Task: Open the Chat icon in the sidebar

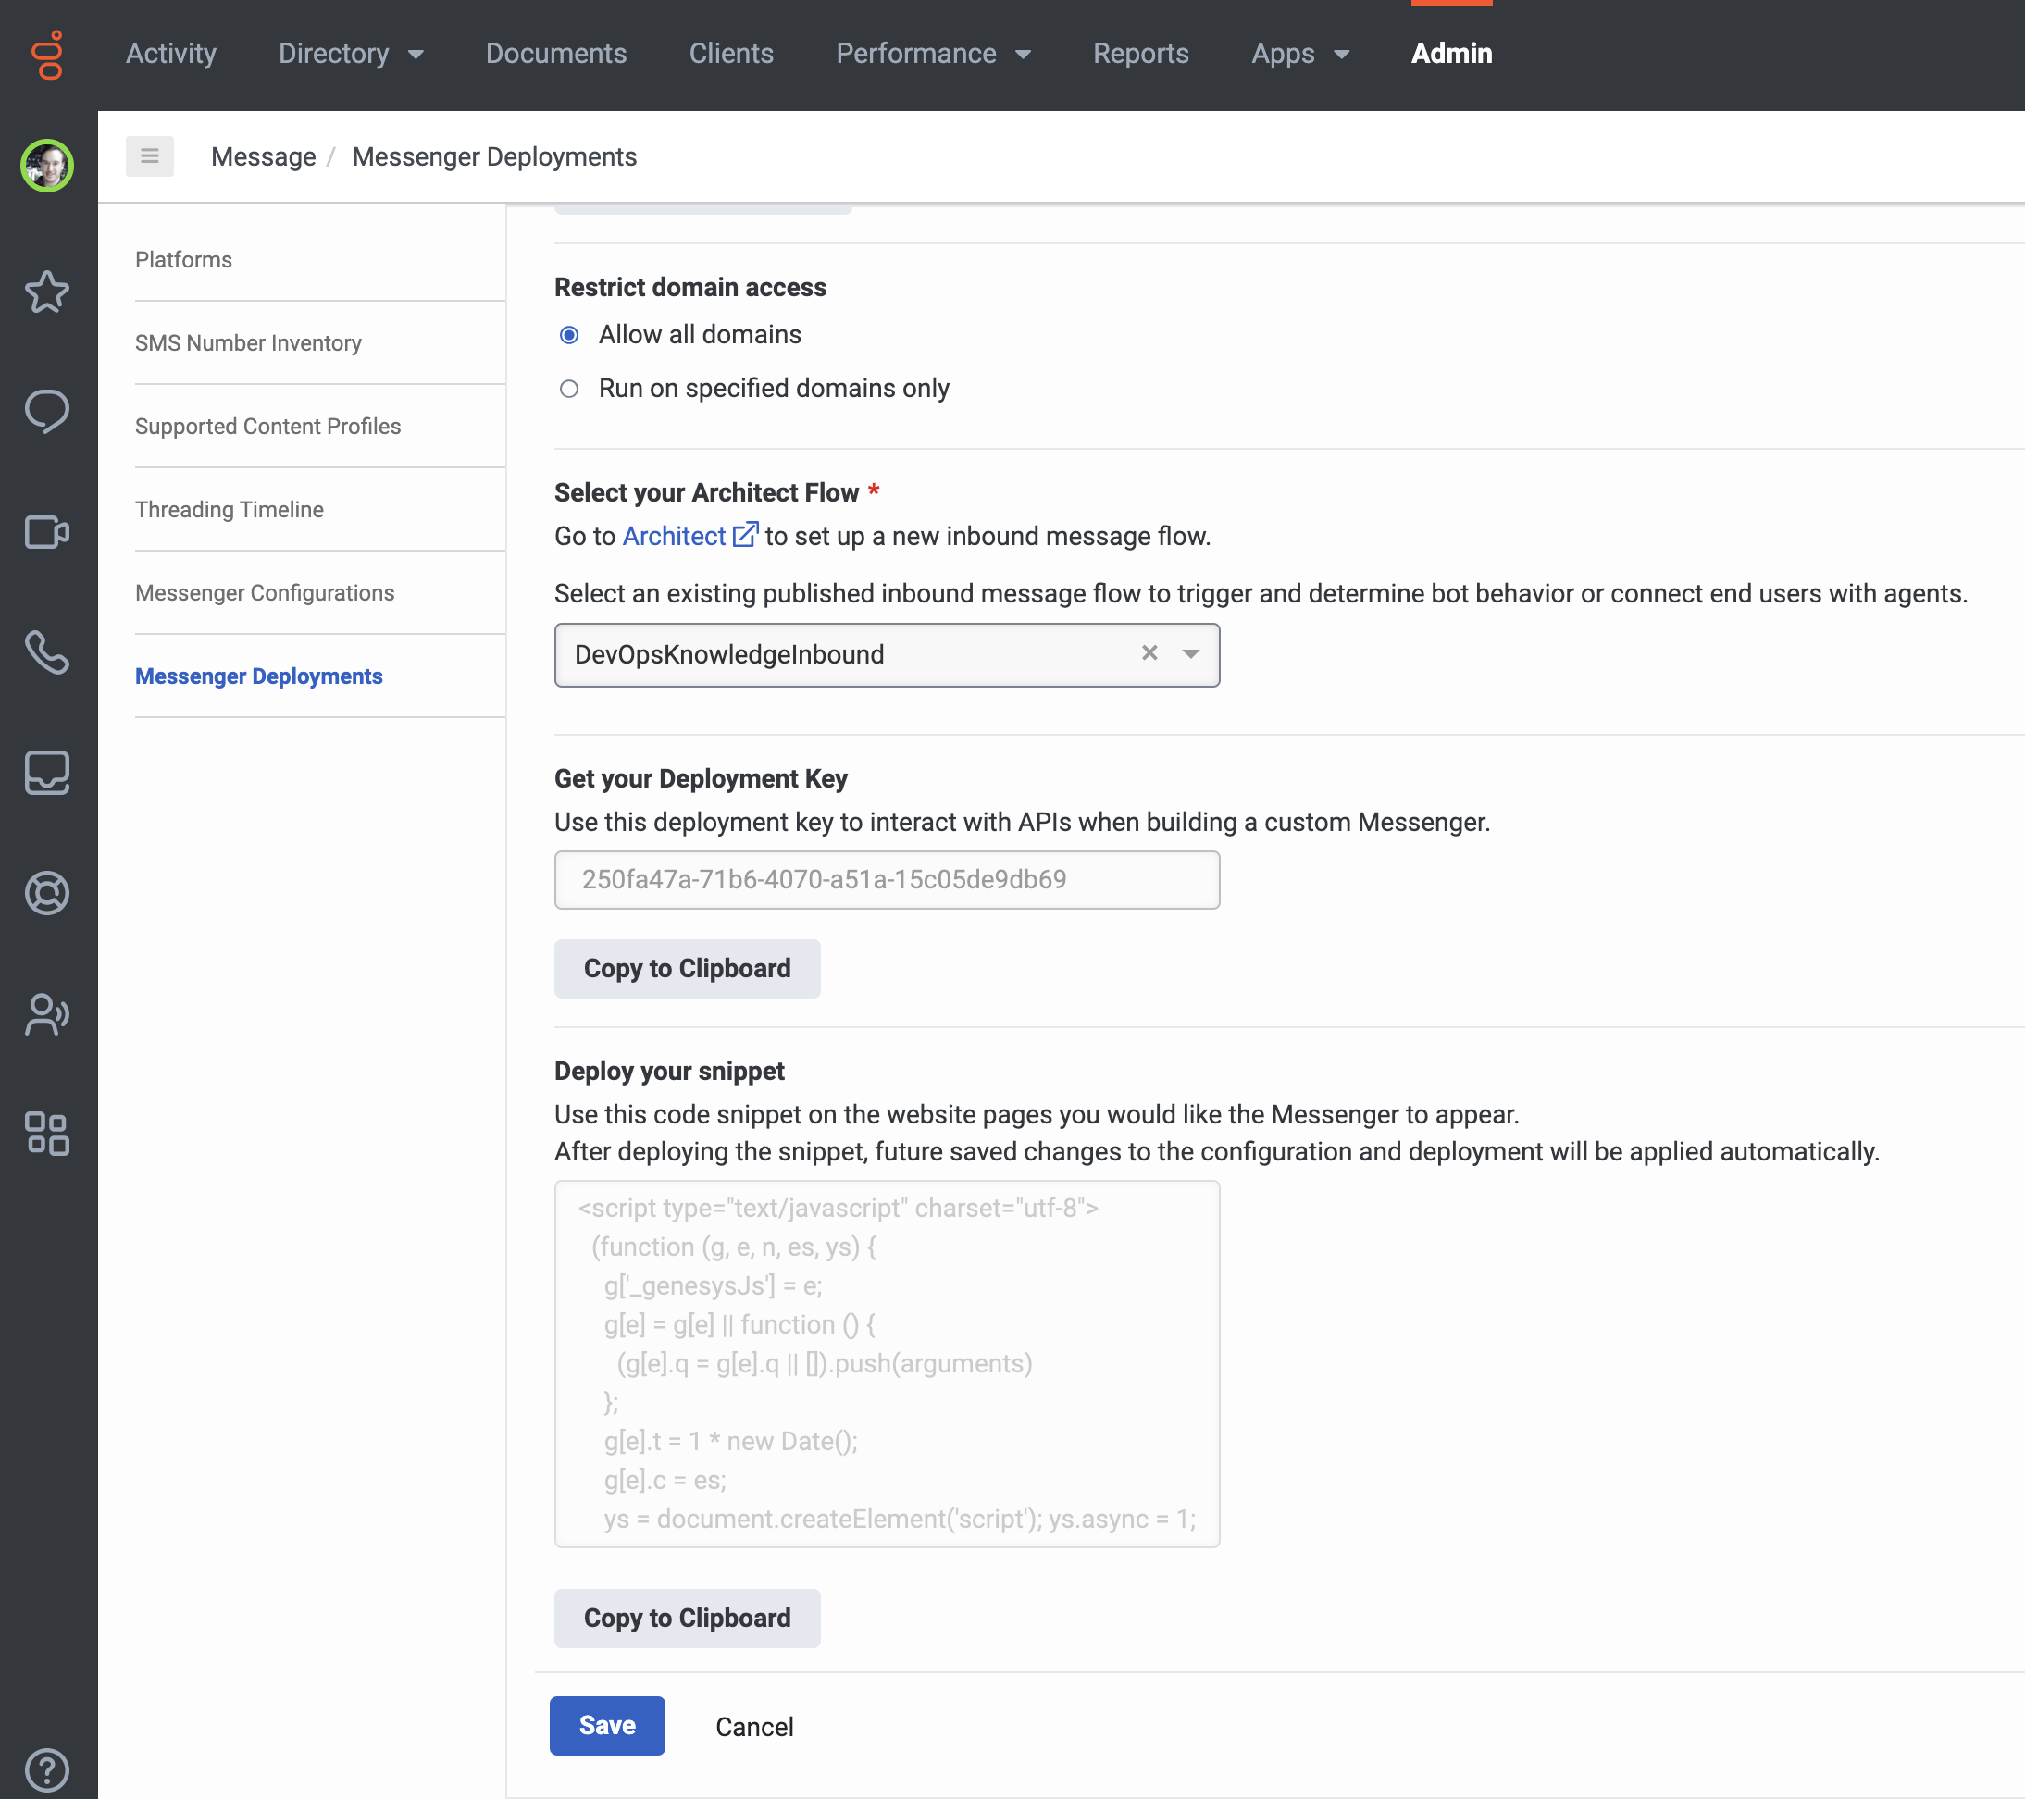Action: 46,411
